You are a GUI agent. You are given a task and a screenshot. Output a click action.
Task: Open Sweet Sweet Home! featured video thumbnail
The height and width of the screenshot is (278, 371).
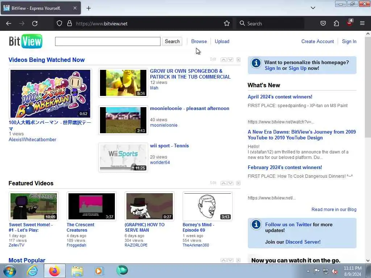pyautogui.click(x=34, y=206)
